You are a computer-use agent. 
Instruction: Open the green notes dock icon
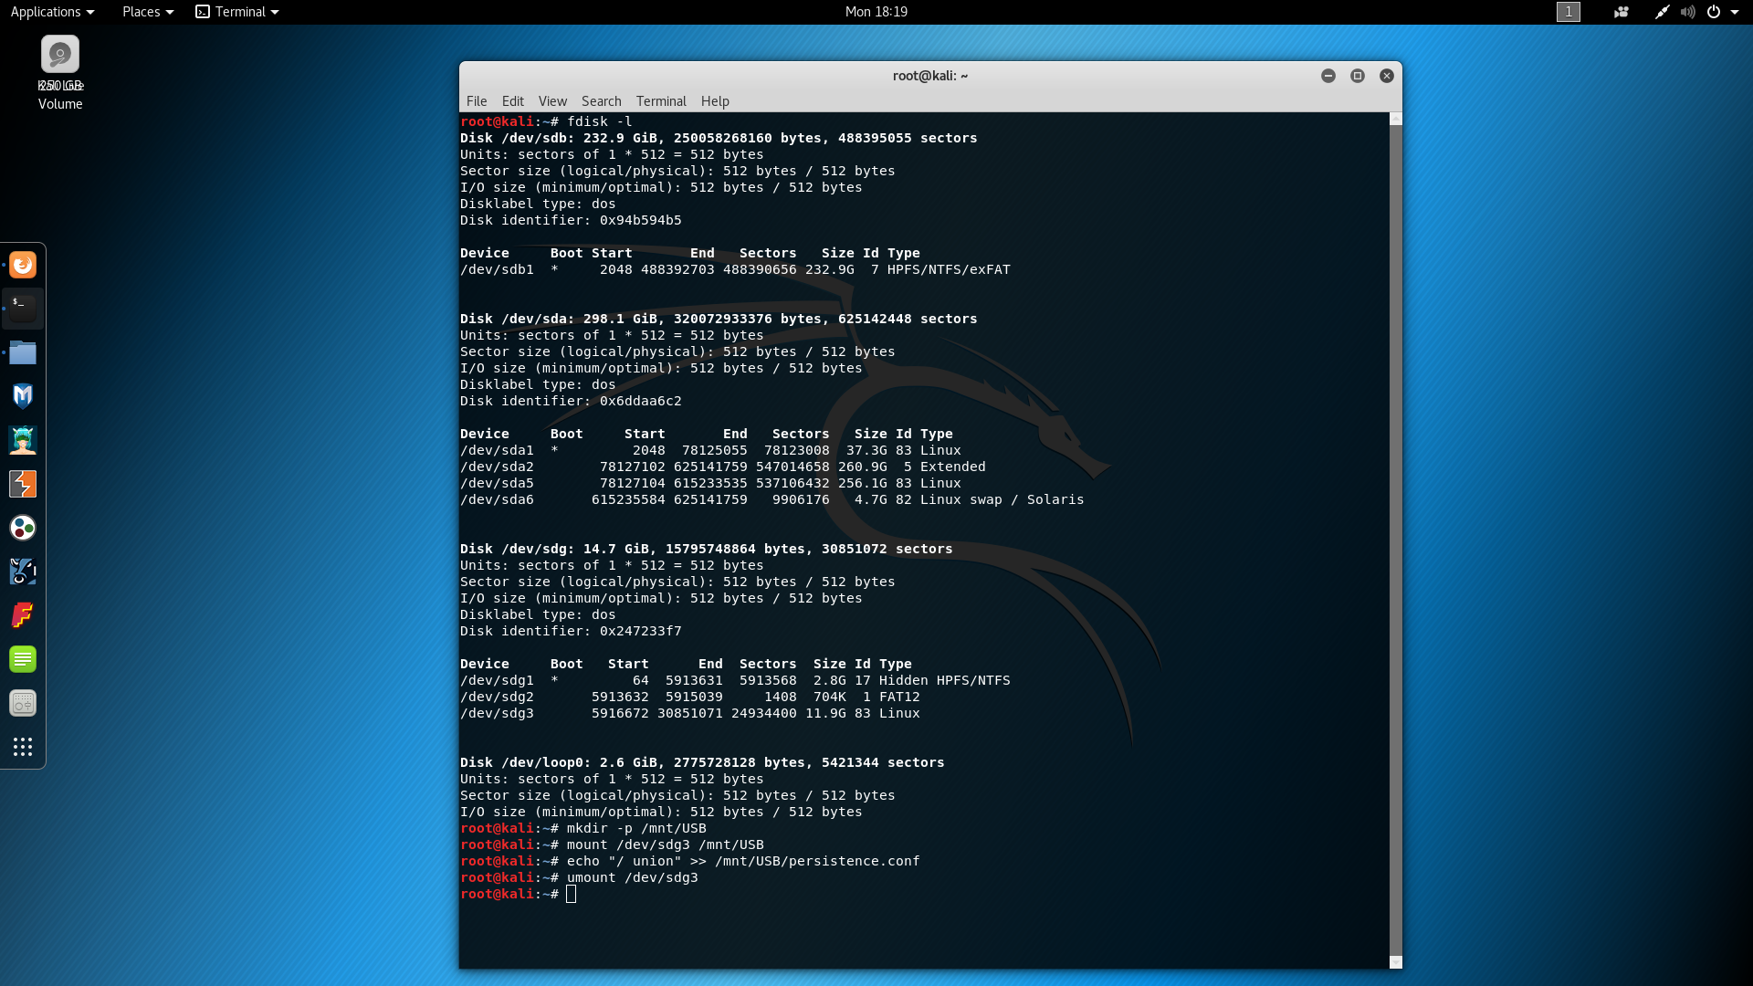(23, 659)
